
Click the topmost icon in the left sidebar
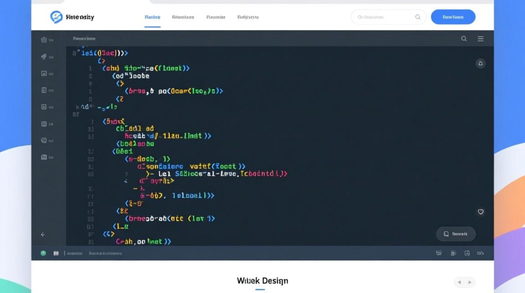44,39
